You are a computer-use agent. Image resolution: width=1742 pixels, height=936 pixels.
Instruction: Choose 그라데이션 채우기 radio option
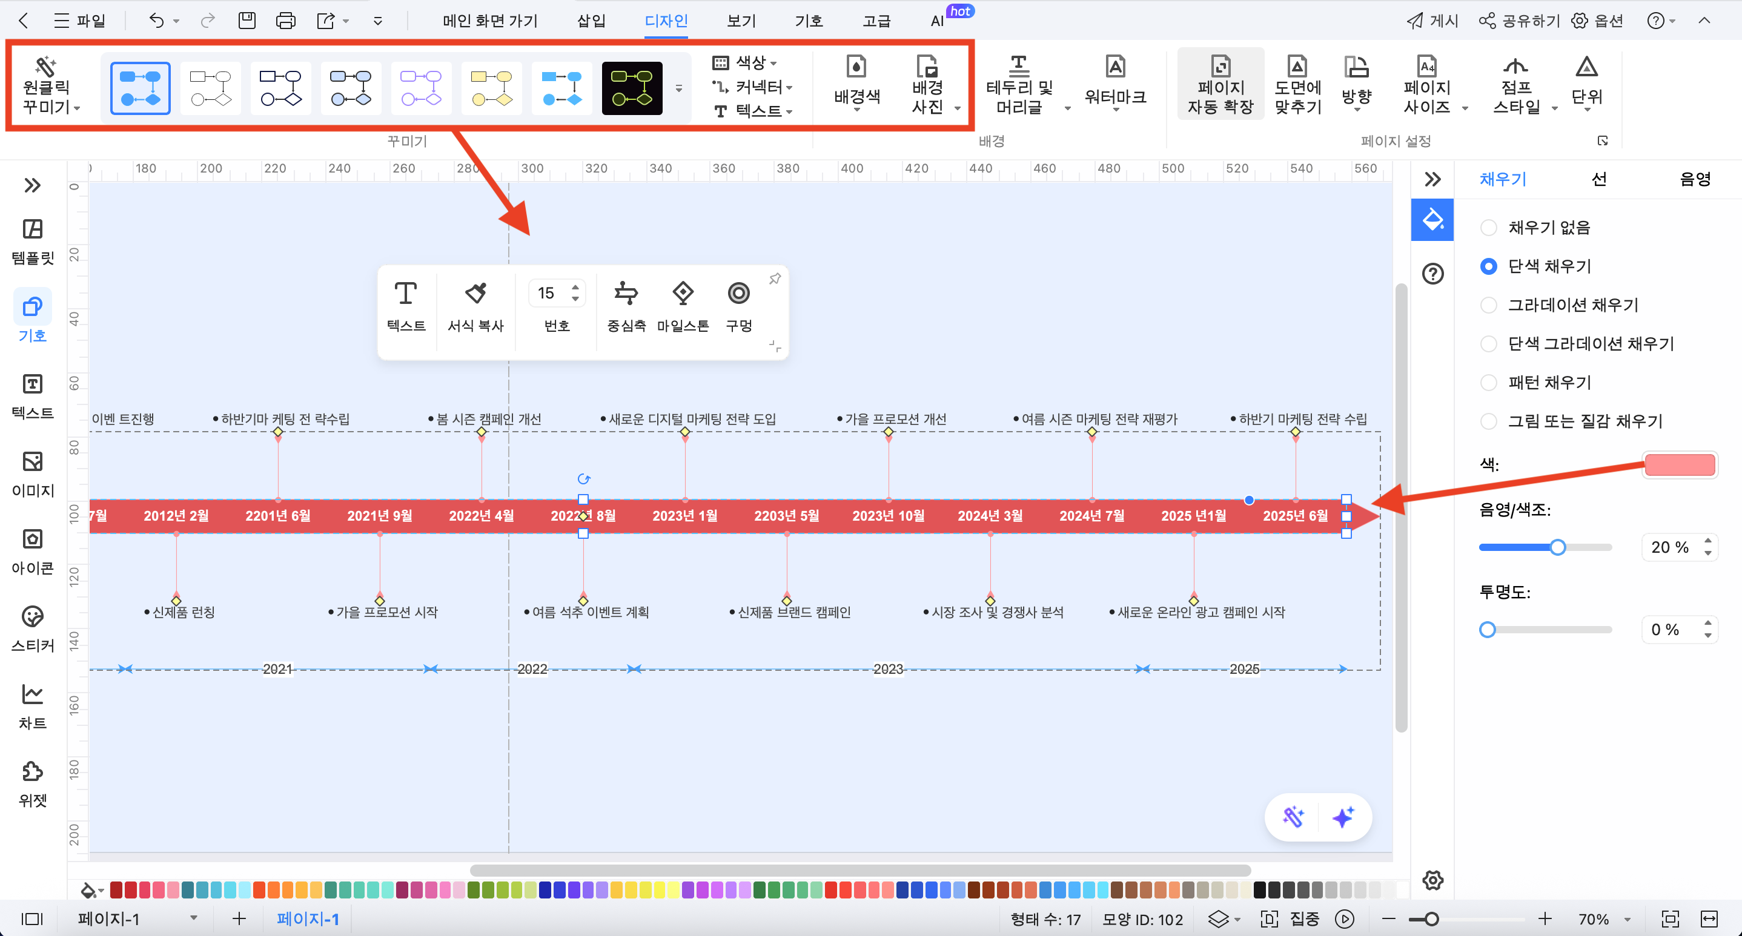tap(1488, 305)
